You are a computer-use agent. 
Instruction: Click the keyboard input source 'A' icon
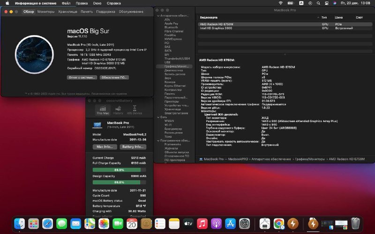click(x=301, y=3)
